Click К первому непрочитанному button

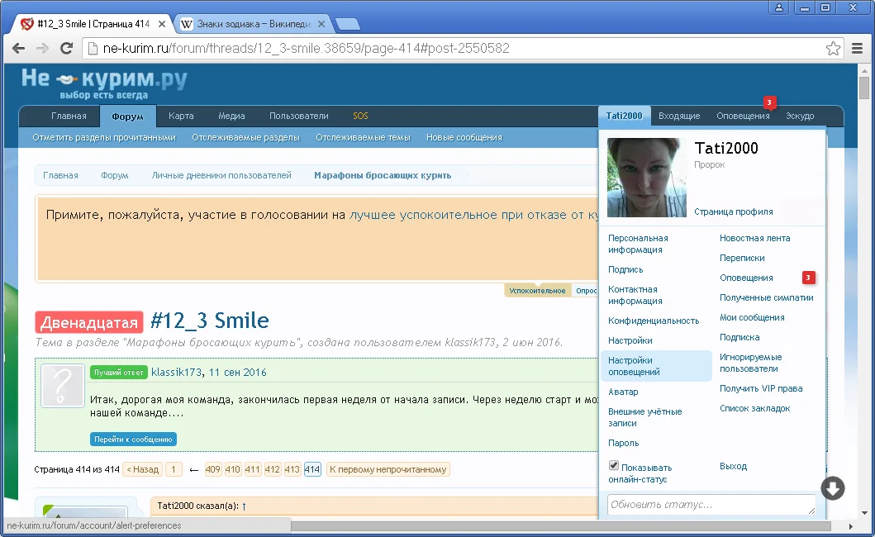388,469
